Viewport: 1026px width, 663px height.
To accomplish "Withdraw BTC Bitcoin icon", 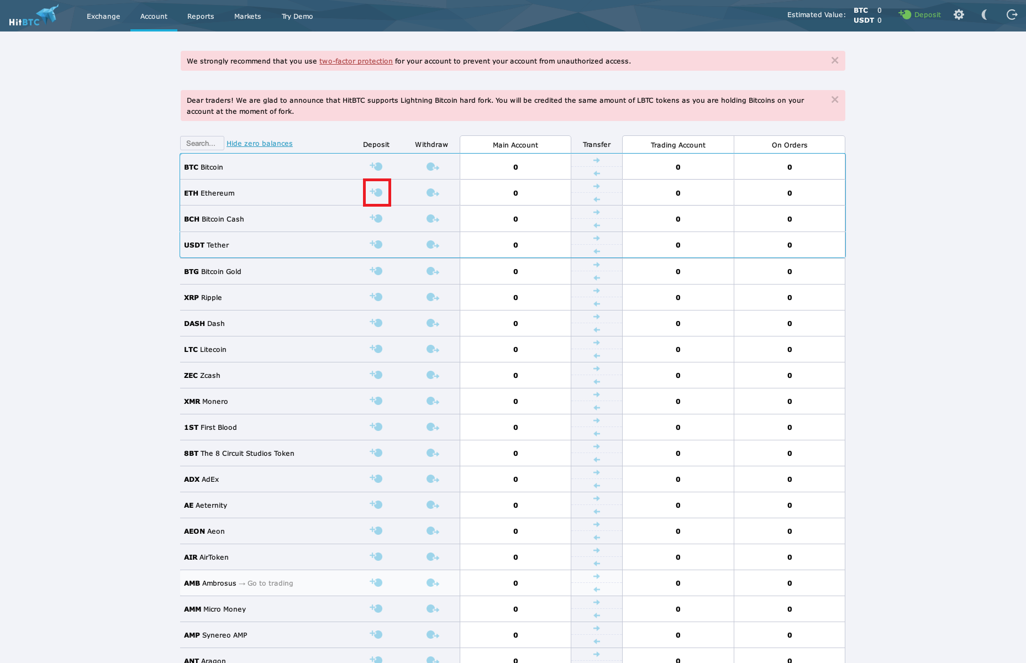I will coord(433,167).
